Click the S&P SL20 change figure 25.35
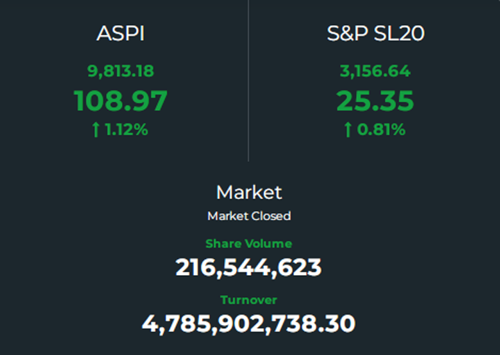 pos(375,101)
